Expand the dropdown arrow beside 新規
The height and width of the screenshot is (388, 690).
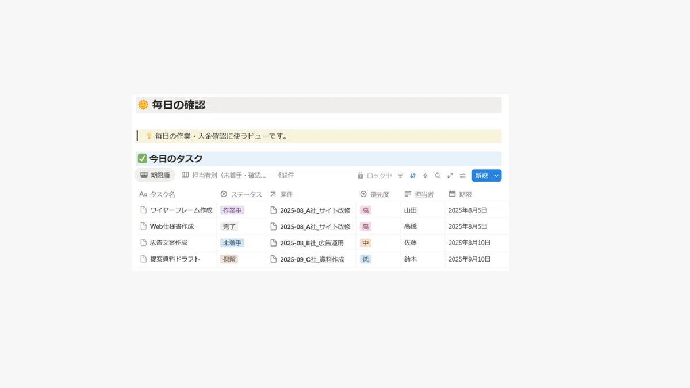pyautogui.click(x=496, y=175)
